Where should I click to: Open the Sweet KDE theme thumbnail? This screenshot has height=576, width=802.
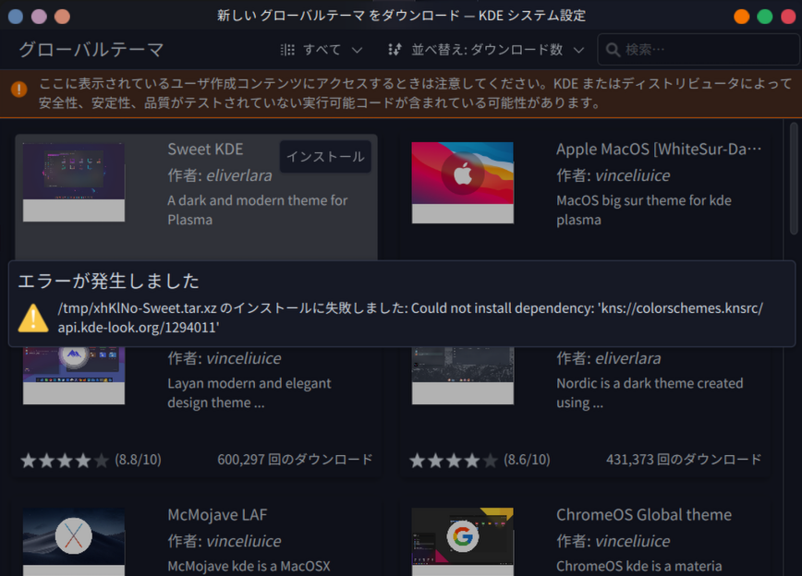click(x=74, y=183)
